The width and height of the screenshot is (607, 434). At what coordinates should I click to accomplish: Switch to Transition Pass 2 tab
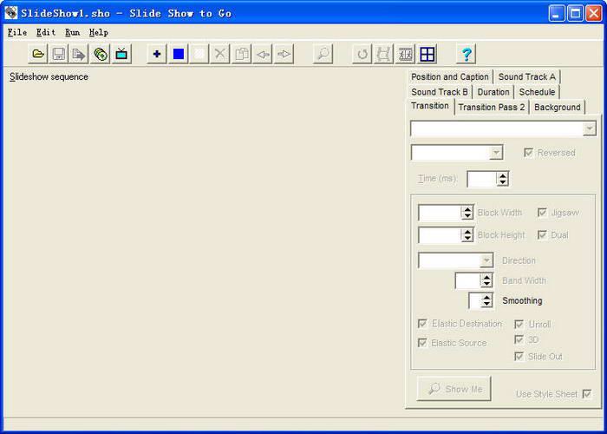coord(492,108)
